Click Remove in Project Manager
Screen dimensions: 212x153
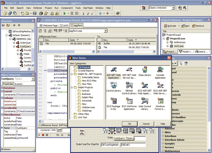click(x=198, y=26)
